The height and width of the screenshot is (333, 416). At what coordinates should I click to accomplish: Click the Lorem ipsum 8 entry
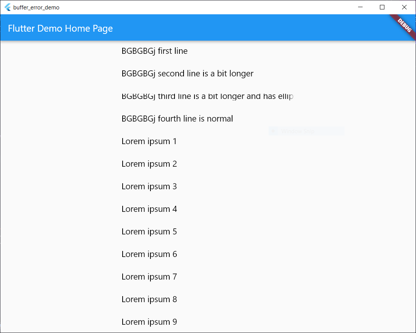[x=149, y=299]
